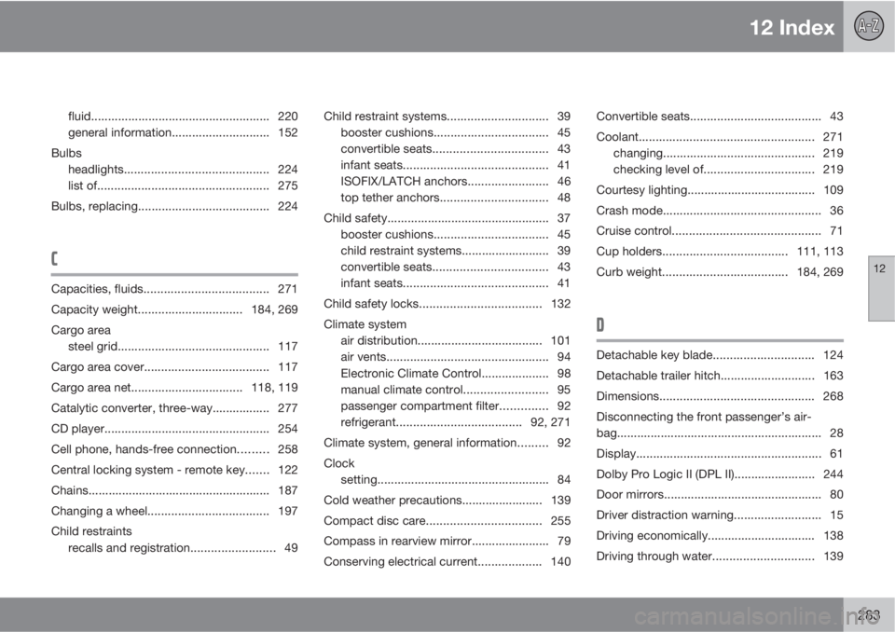
Task: Select 'setting' under Clock
Action: point(456,479)
